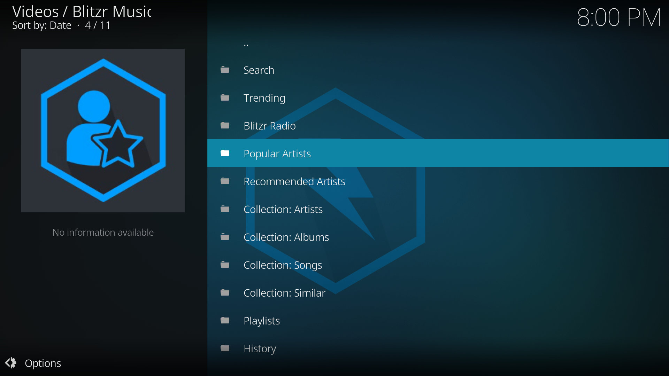Screen dimensions: 669x376
Task: Click the Blitzr Radio folder icon
Action: [x=225, y=126]
